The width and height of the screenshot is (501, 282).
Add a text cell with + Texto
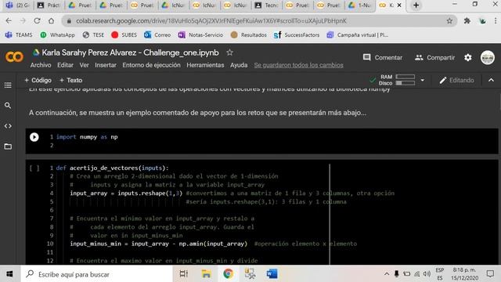[x=71, y=80]
